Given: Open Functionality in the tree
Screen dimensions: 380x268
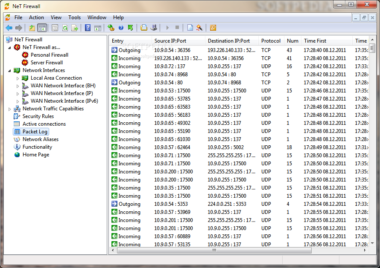Looking at the screenshot, I should (37, 147).
